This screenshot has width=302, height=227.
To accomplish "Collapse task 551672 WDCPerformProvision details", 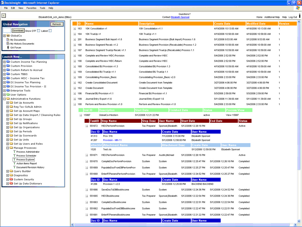I will pyautogui.click(x=87, y=126).
